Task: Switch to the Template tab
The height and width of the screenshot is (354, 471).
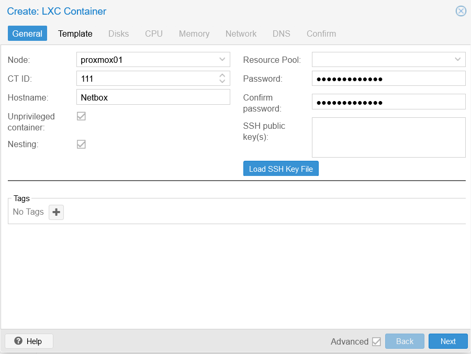Action: pos(75,34)
